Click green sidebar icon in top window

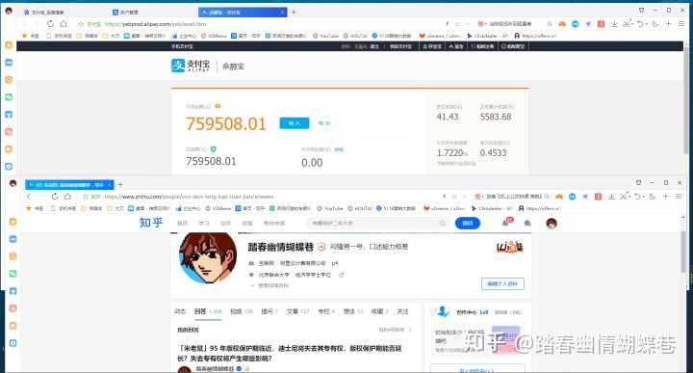(x=9, y=97)
